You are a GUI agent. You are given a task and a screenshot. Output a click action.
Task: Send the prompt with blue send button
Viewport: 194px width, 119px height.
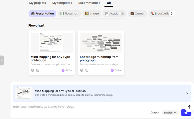coord(186,113)
